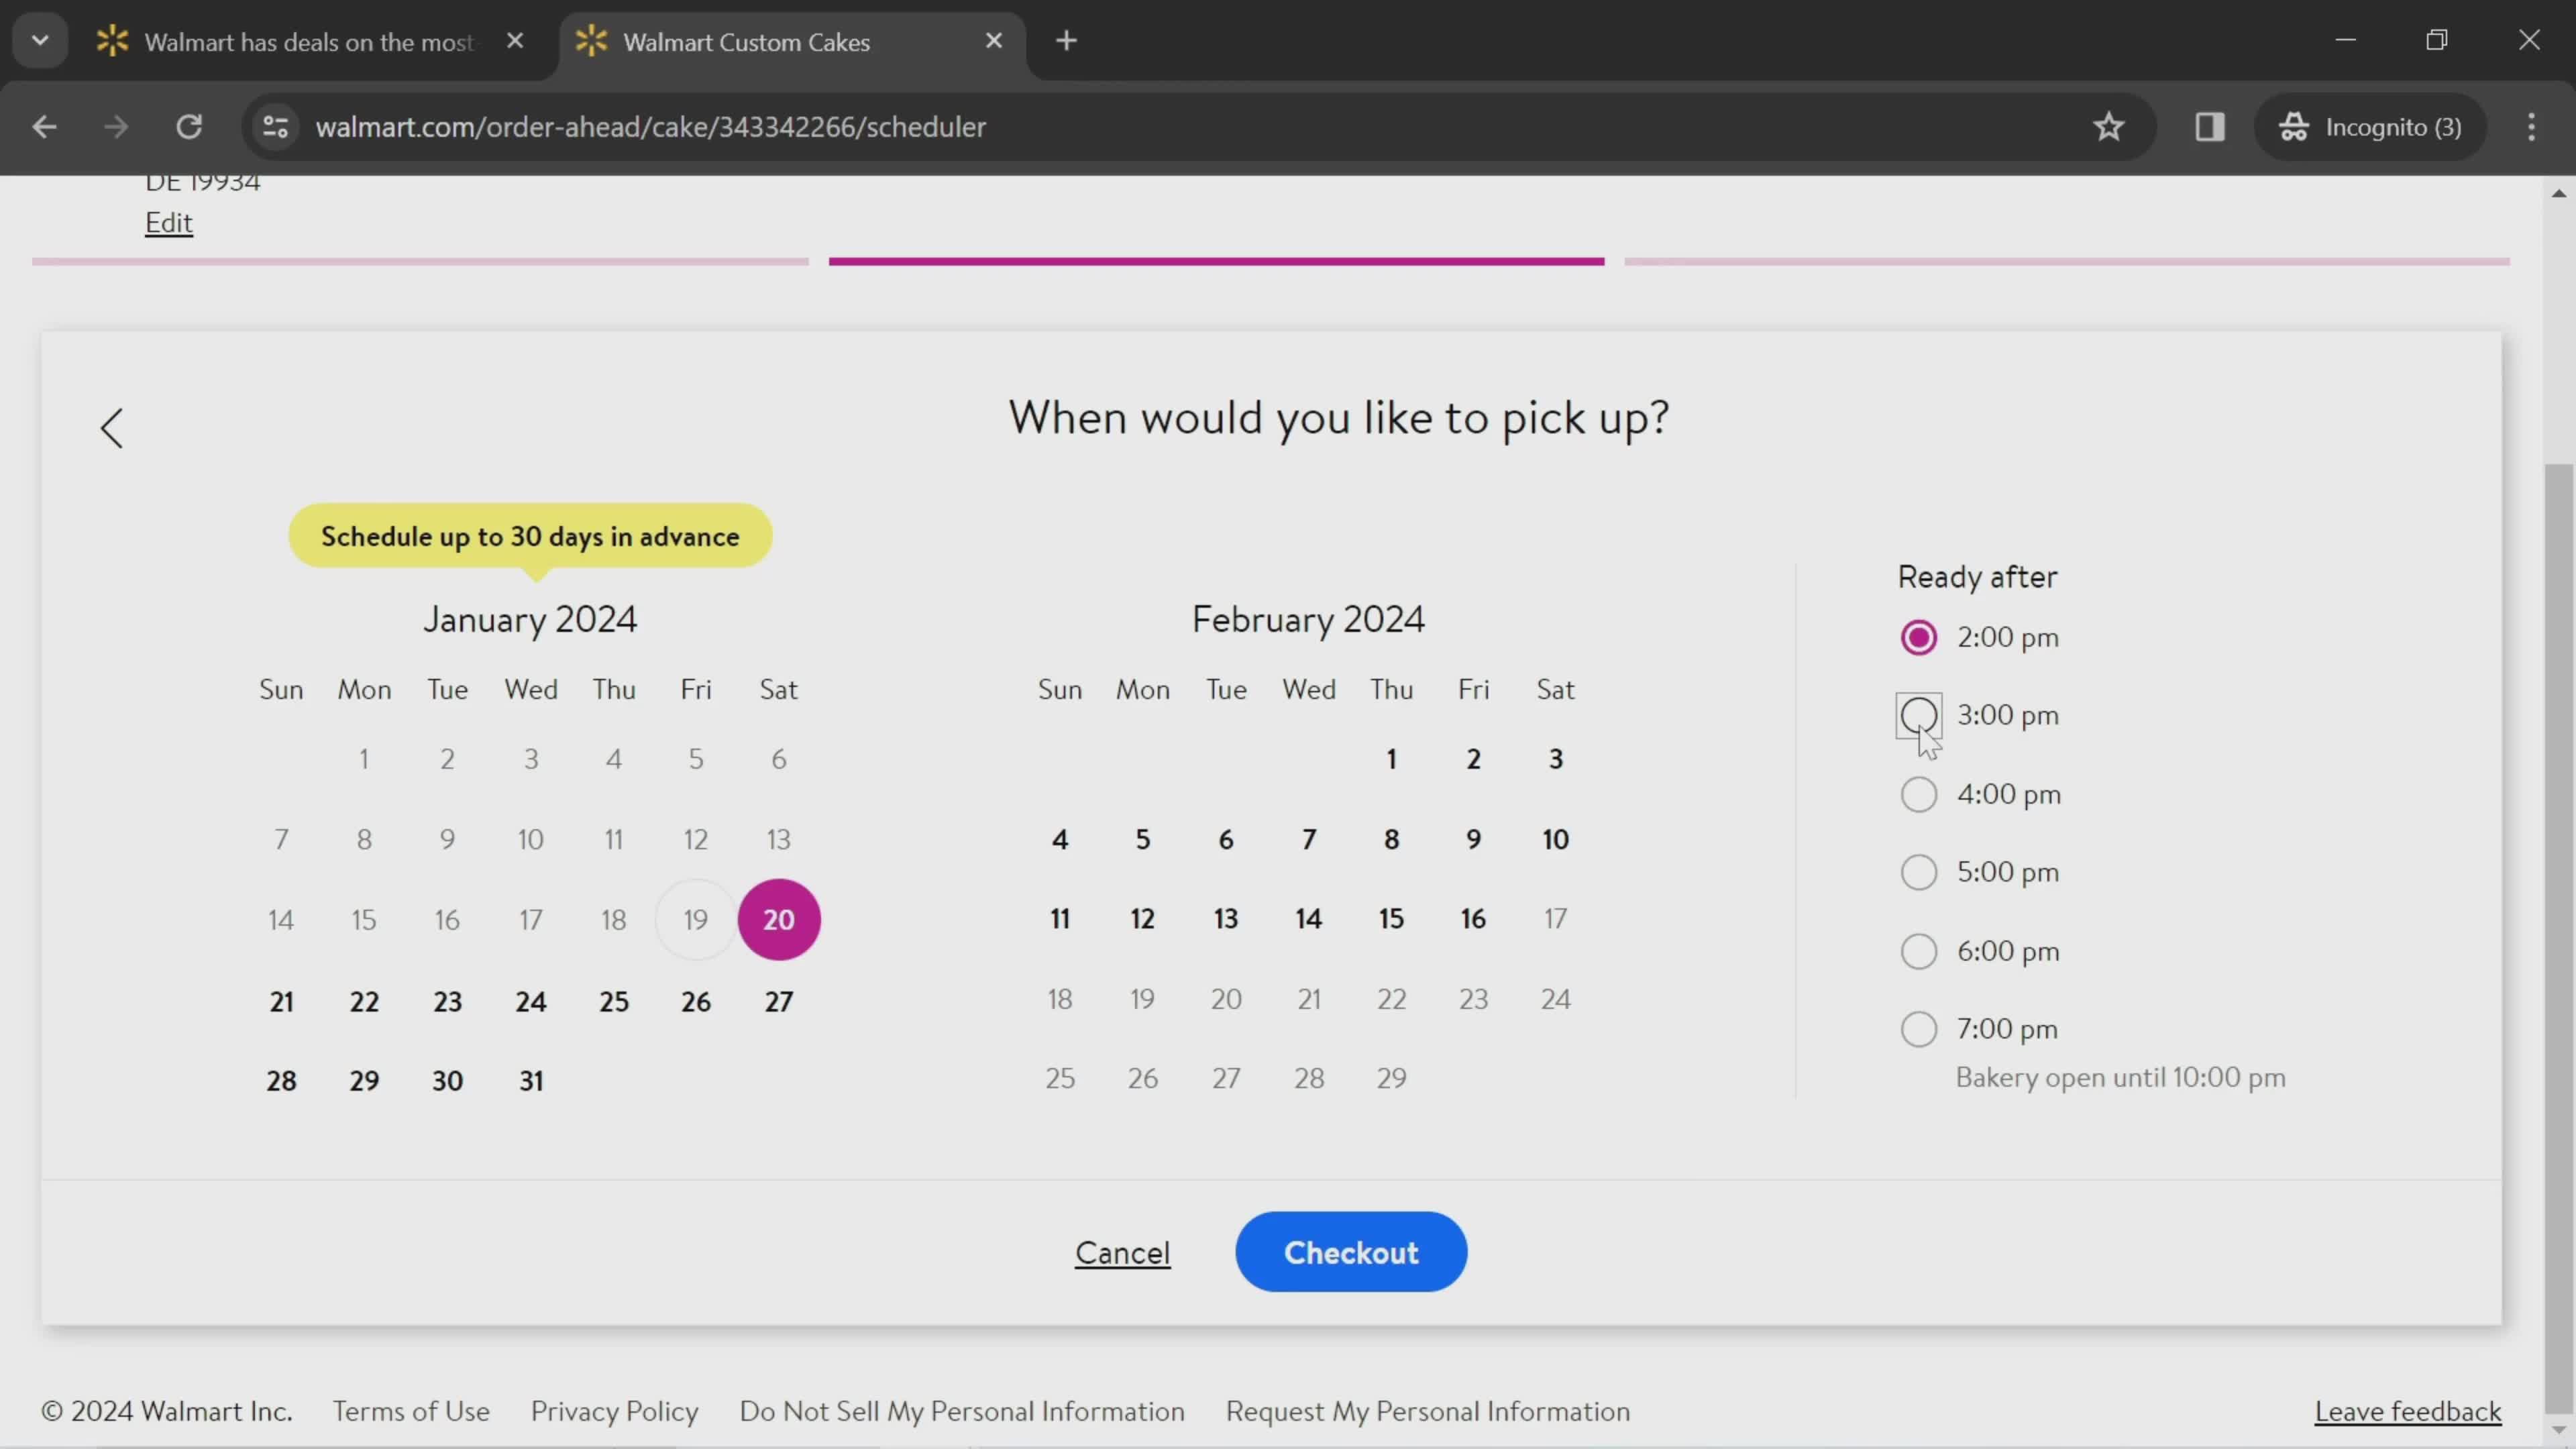
Task: Select the 3:00 pm pickup time
Action: (1918, 715)
